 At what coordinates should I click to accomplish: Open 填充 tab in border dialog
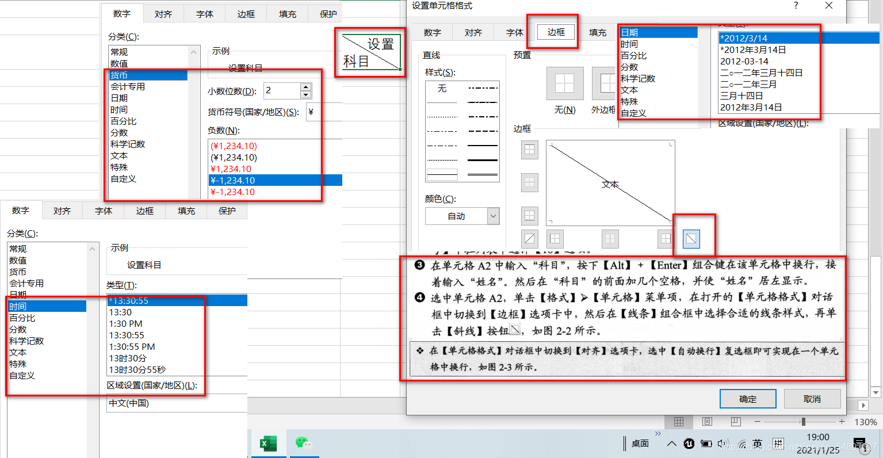598,33
